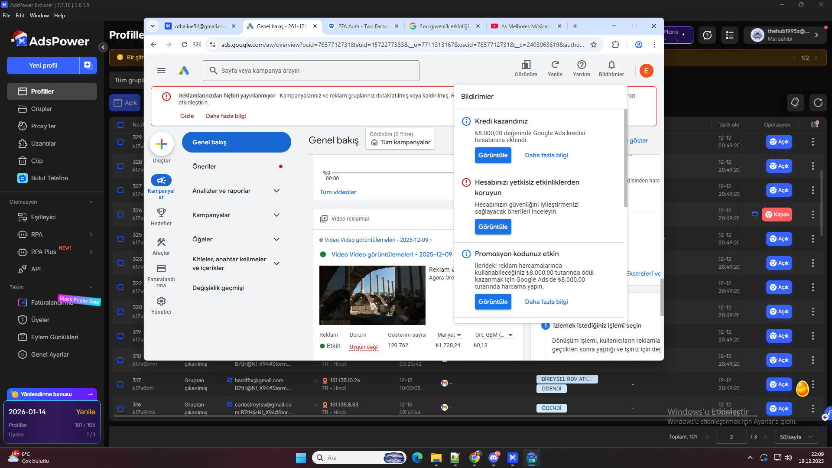This screenshot has width=832, height=468.
Task: Open File Explorer from the taskbar
Action: 436,458
